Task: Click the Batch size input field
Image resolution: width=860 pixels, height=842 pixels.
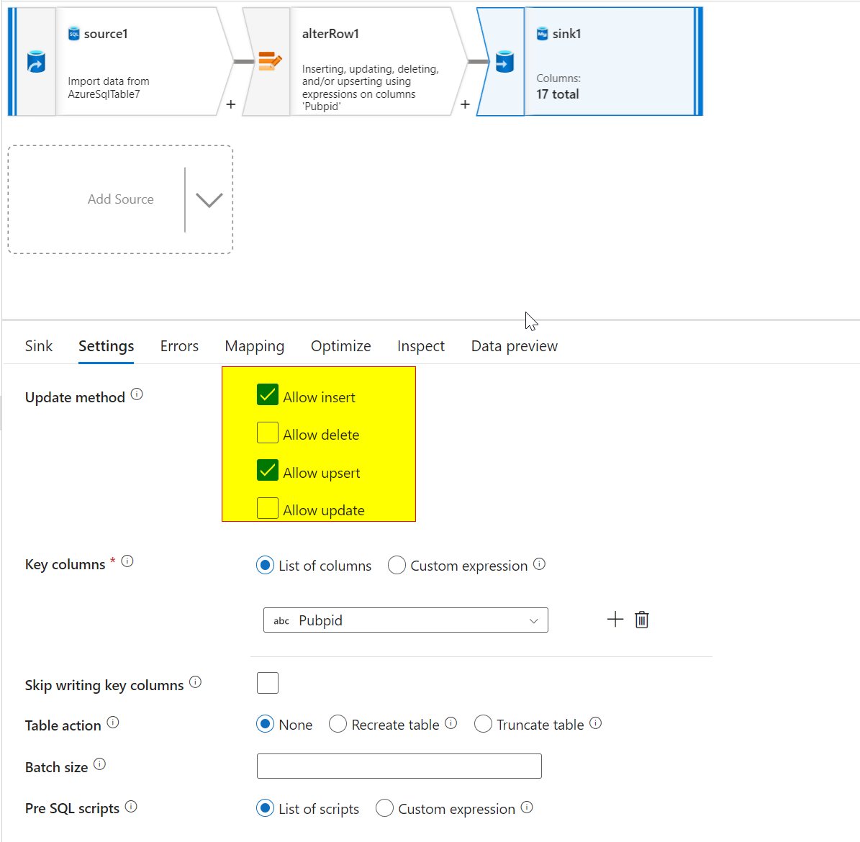Action: [399, 766]
